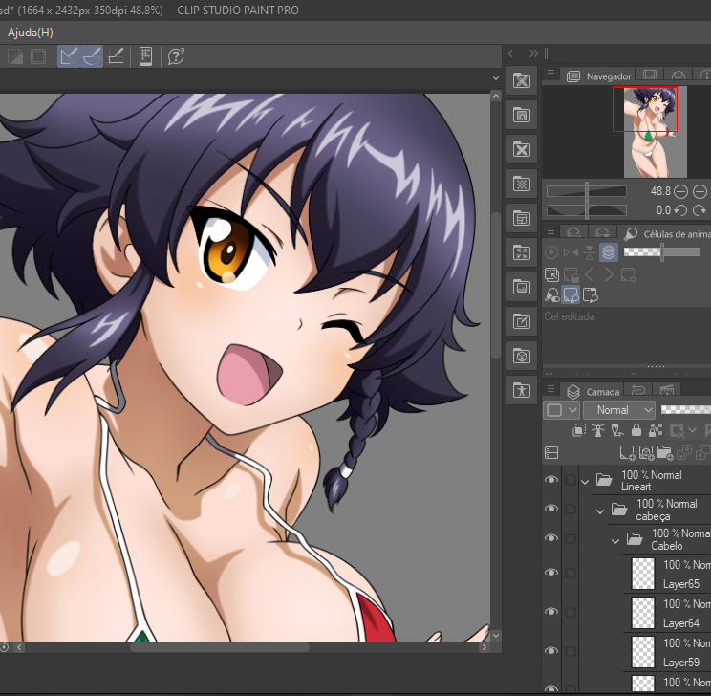Hide Layer64 with its eye icon

[551, 612]
